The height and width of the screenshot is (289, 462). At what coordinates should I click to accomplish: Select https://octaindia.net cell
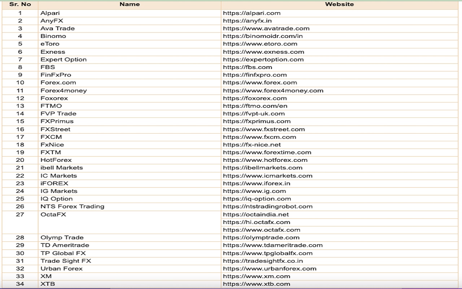[x=339, y=214]
